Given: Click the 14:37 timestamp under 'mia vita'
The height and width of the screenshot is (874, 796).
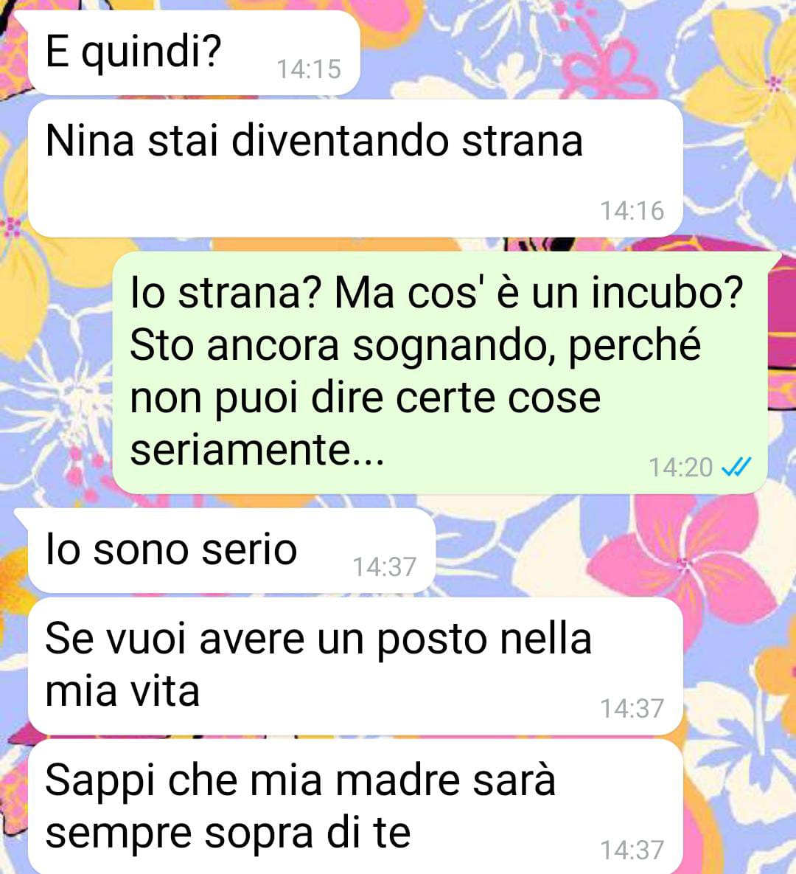Looking at the screenshot, I should (632, 709).
